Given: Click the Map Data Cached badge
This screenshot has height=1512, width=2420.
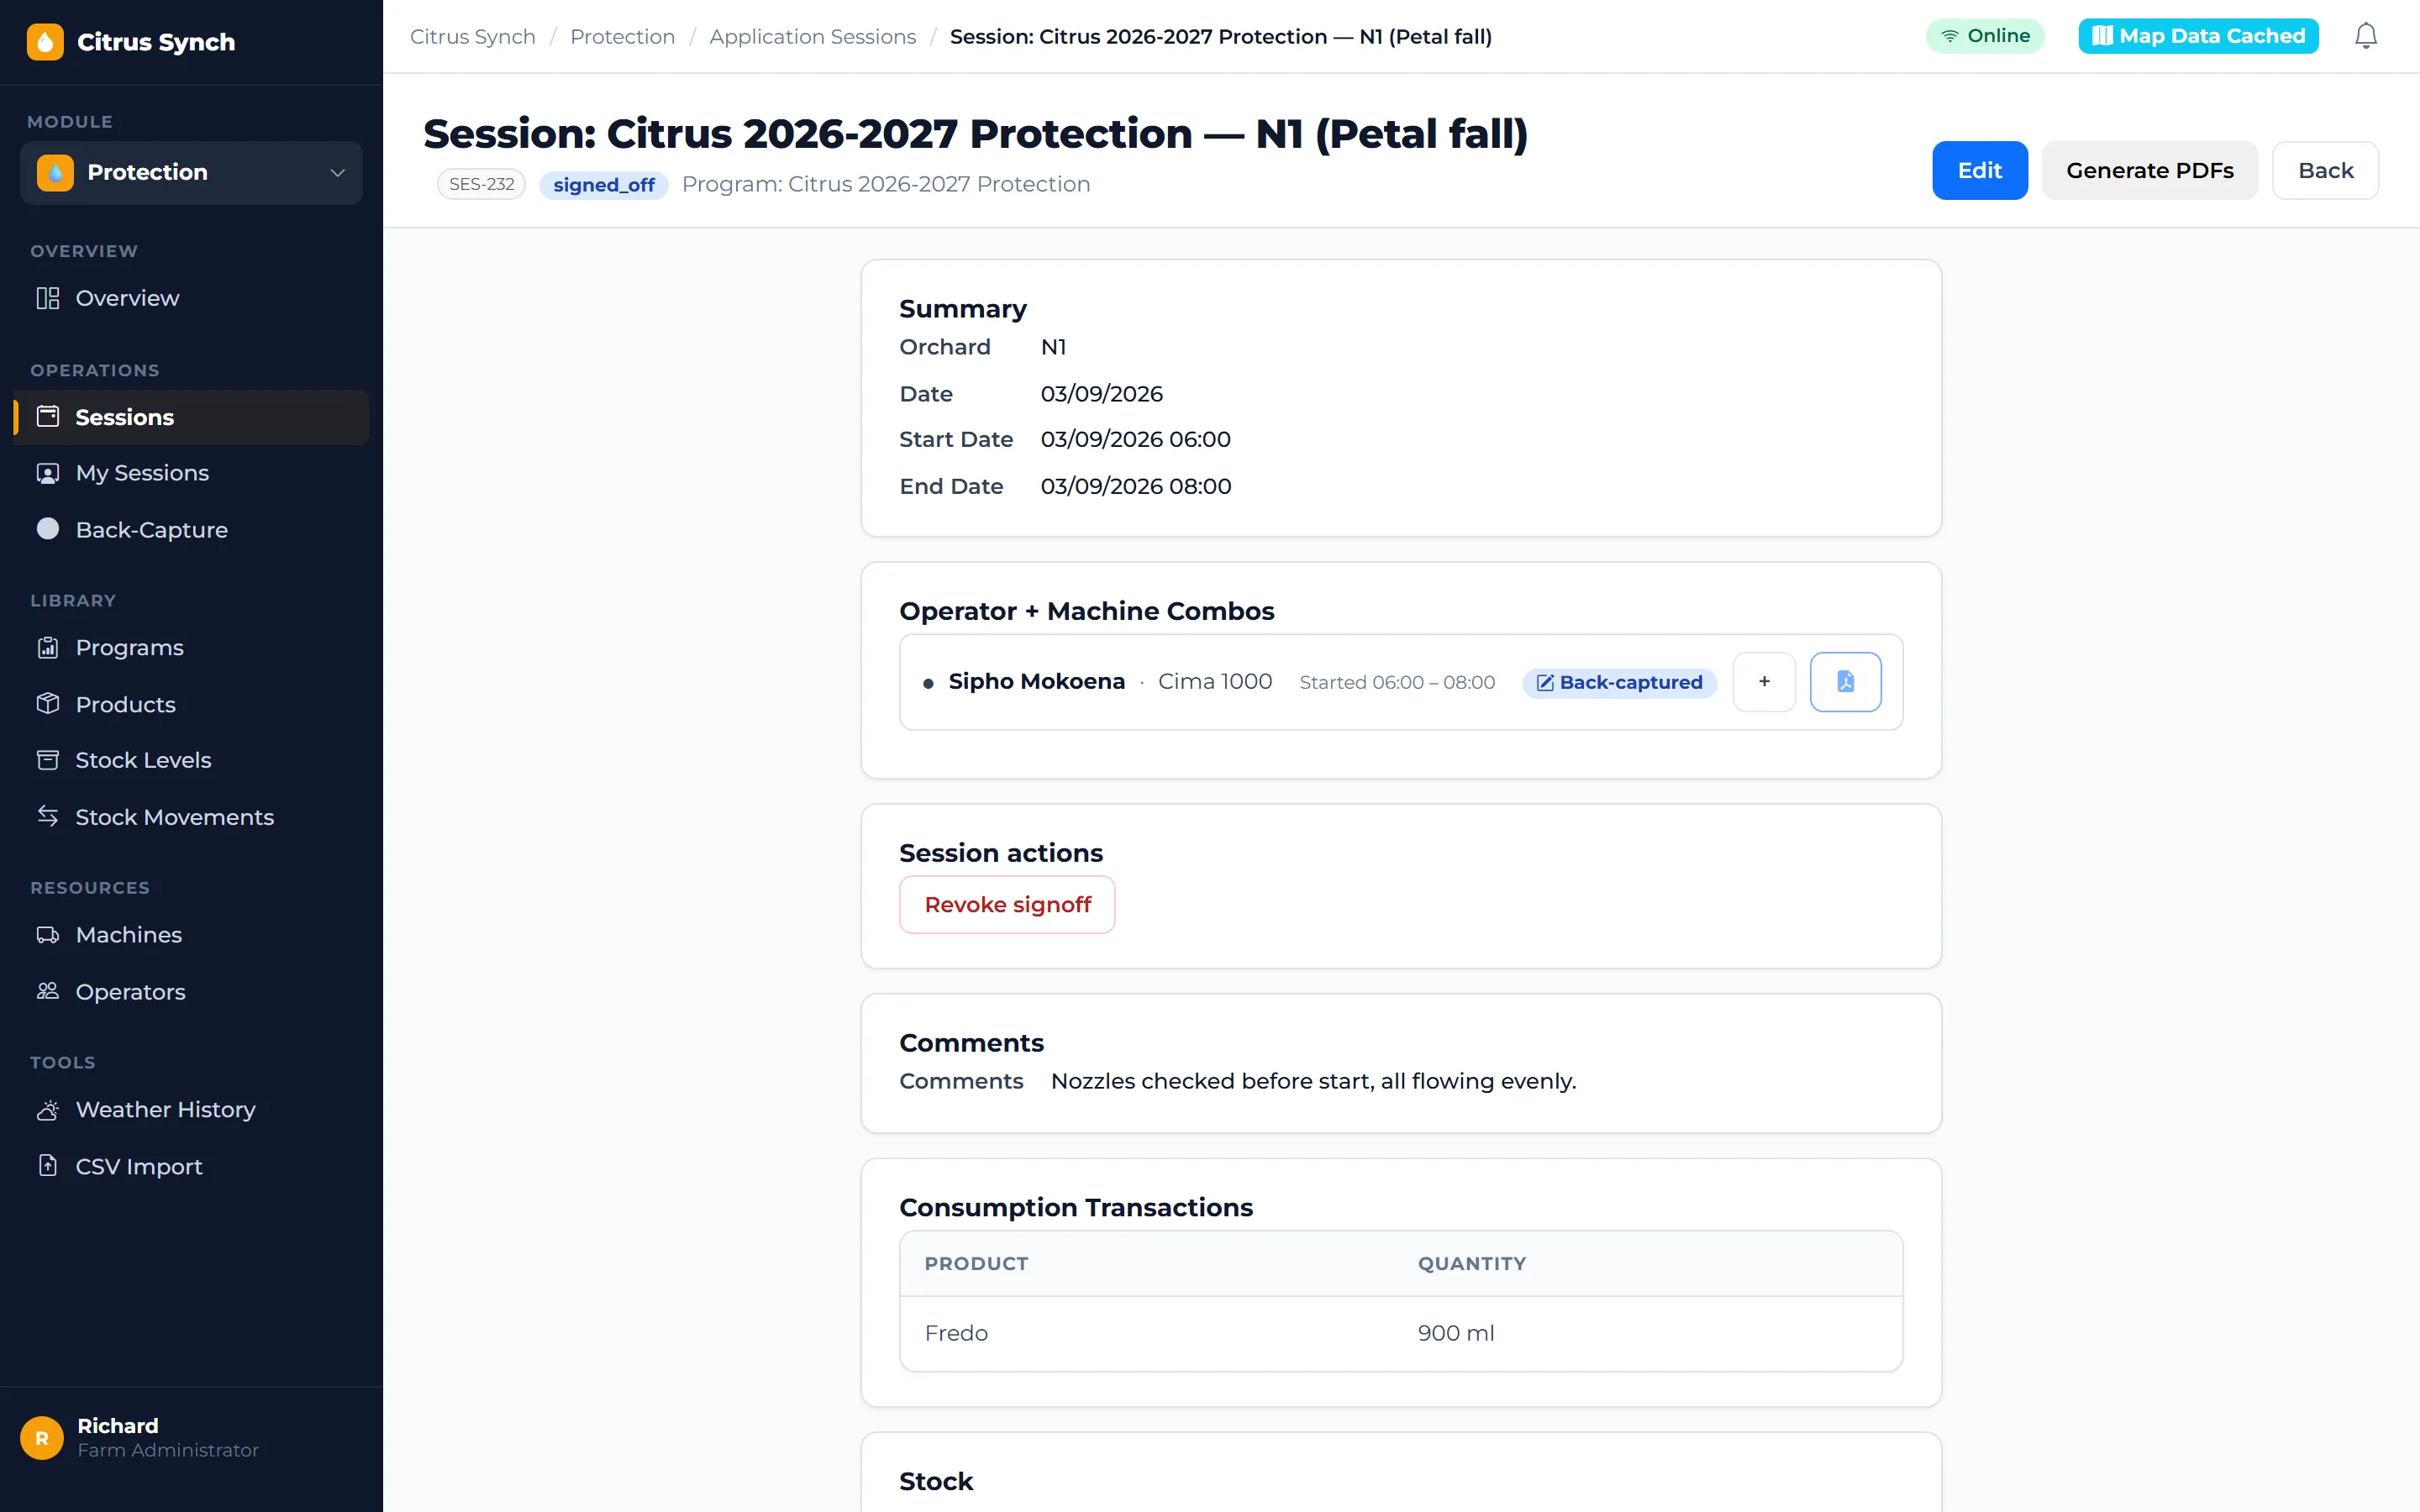Looking at the screenshot, I should coord(2198,36).
